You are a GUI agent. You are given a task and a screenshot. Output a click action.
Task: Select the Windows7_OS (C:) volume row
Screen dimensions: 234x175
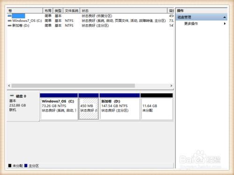click(90, 21)
